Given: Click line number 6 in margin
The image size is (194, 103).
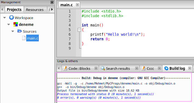Looking at the screenshot, I should [70, 34].
